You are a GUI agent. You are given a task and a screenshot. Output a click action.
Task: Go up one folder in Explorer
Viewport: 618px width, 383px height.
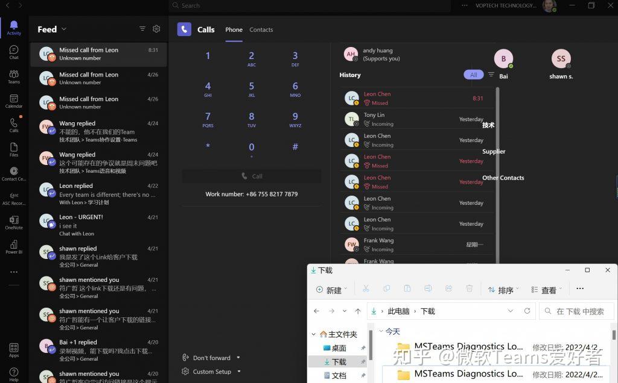(358, 311)
